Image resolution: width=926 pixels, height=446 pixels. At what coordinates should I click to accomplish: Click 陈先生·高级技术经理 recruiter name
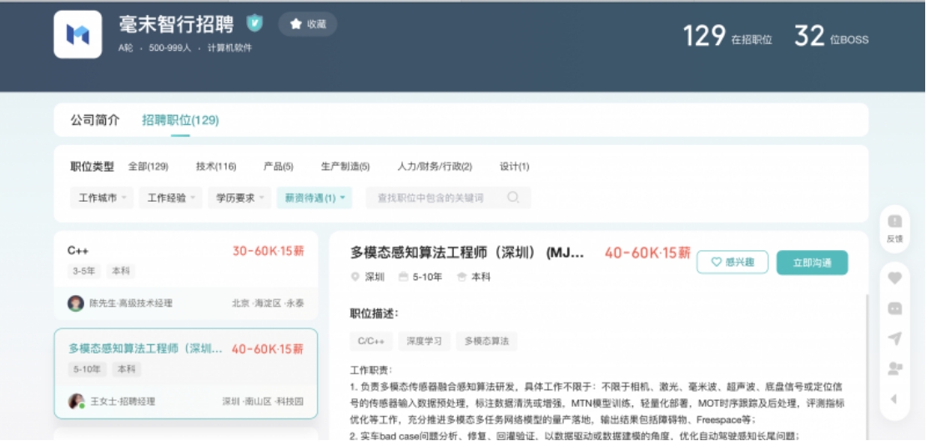coord(131,303)
